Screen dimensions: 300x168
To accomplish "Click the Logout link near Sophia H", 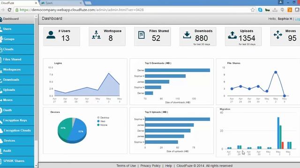I will coord(297,19).
